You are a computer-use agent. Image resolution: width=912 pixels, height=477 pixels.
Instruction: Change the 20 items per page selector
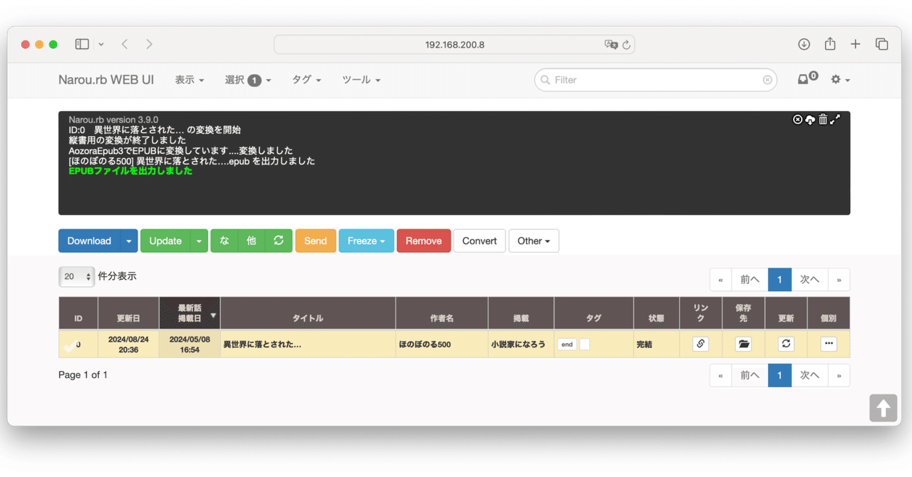coord(76,276)
